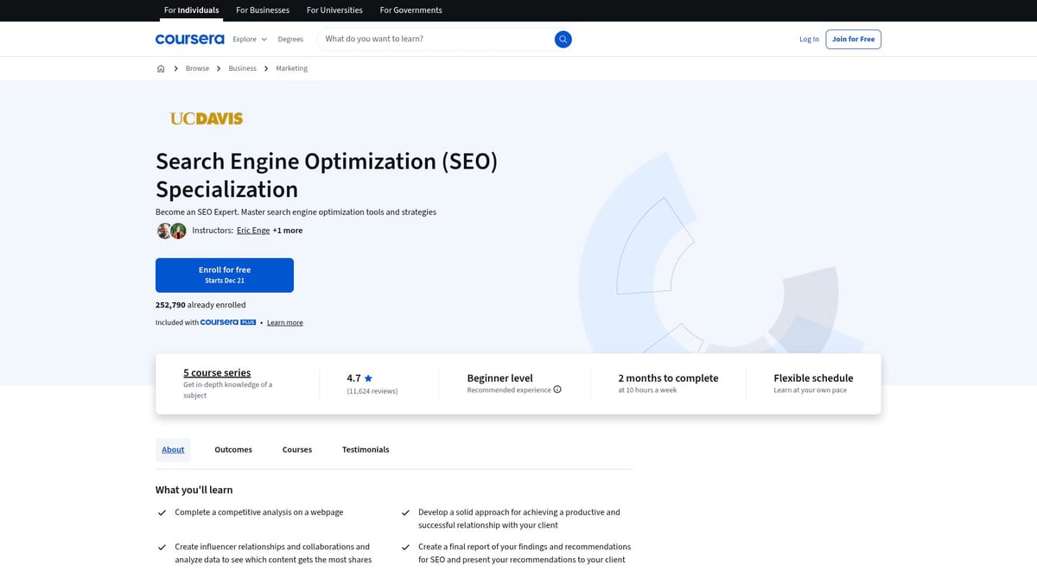Click the first instructor avatar thumbnail
Viewport: 1037px width, 583px height.
coord(164,230)
